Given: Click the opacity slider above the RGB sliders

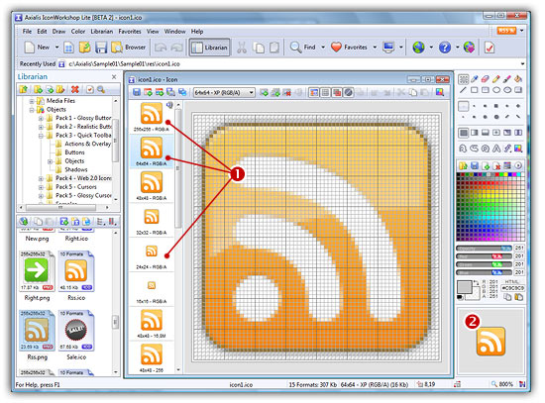Looking at the screenshot, I should tap(484, 249).
